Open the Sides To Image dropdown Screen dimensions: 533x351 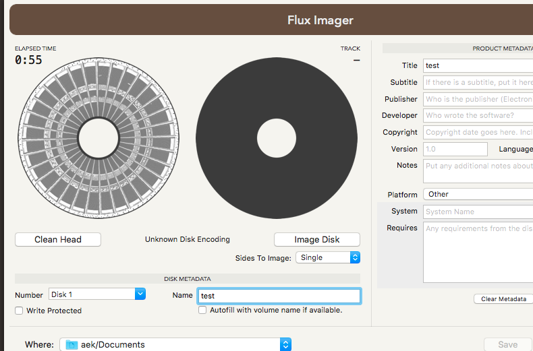coord(327,257)
